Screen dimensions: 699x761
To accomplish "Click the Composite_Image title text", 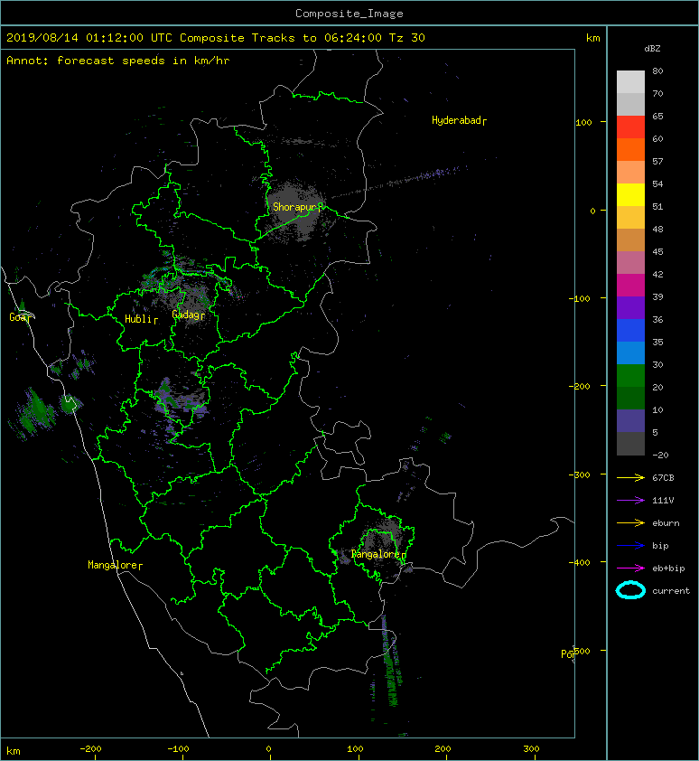I will pyautogui.click(x=349, y=14).
